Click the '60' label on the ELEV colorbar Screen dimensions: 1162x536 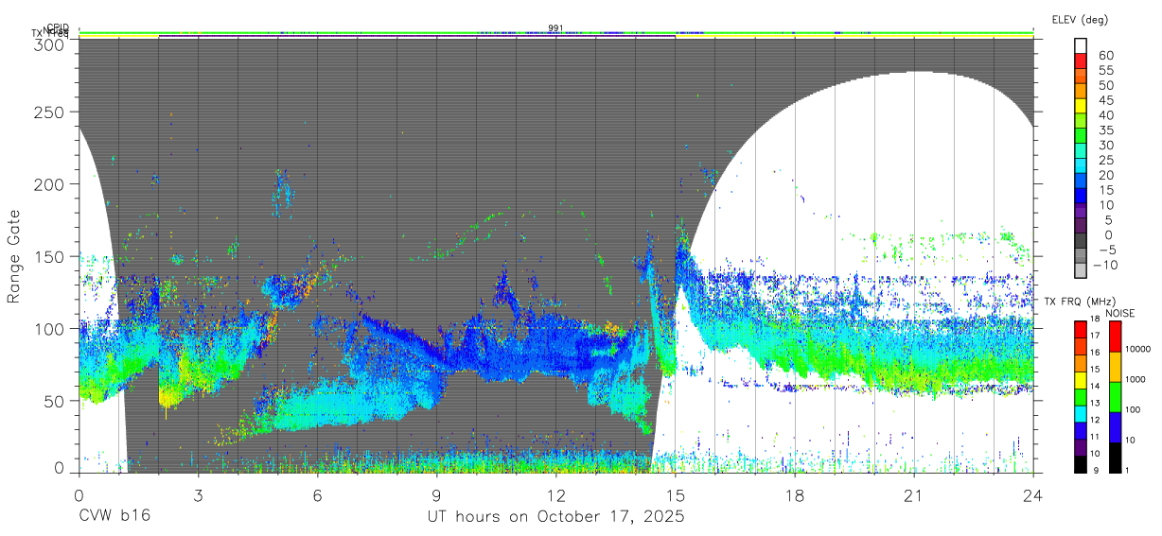pyautogui.click(x=1105, y=55)
